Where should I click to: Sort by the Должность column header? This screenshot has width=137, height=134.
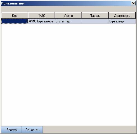pyautogui.click(x=122, y=15)
